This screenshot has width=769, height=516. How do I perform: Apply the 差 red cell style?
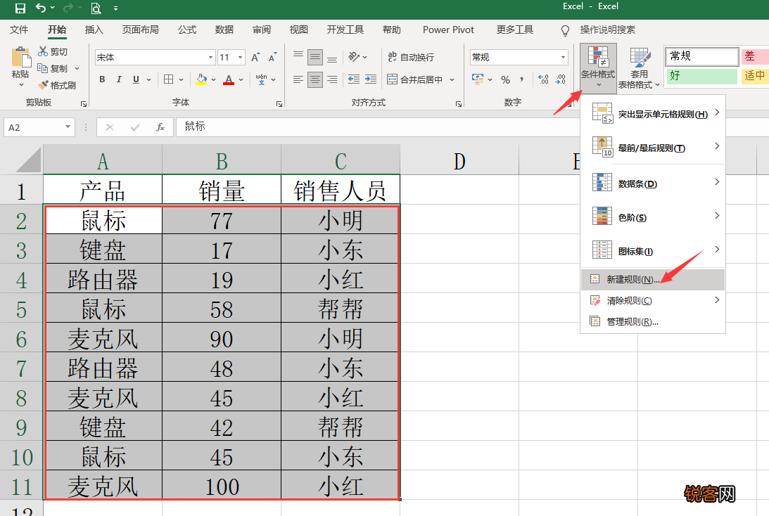755,56
